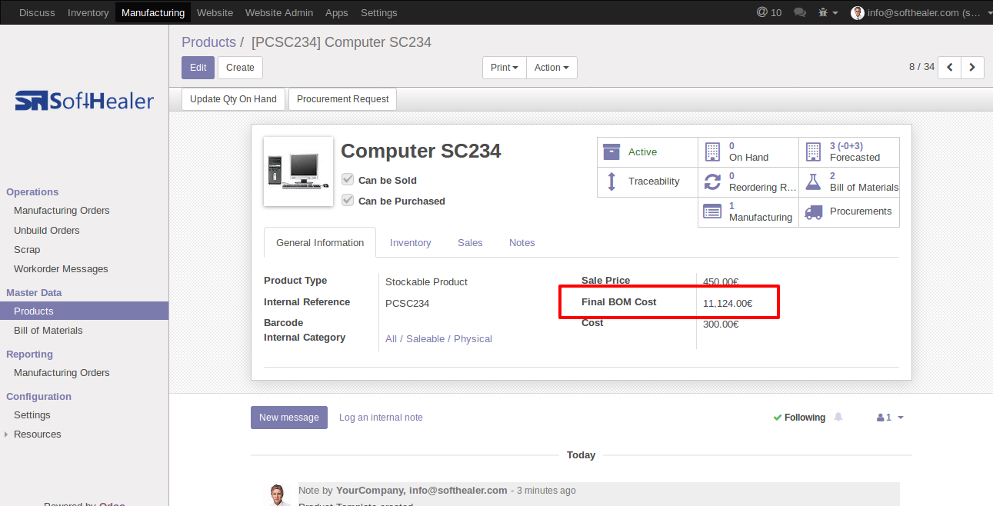993x506 pixels.
Task: Open the top bar Settings menu
Action: (x=379, y=12)
